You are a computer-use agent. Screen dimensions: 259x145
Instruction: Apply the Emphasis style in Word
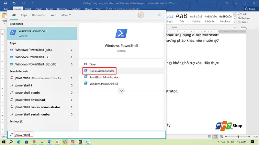point(225,18)
